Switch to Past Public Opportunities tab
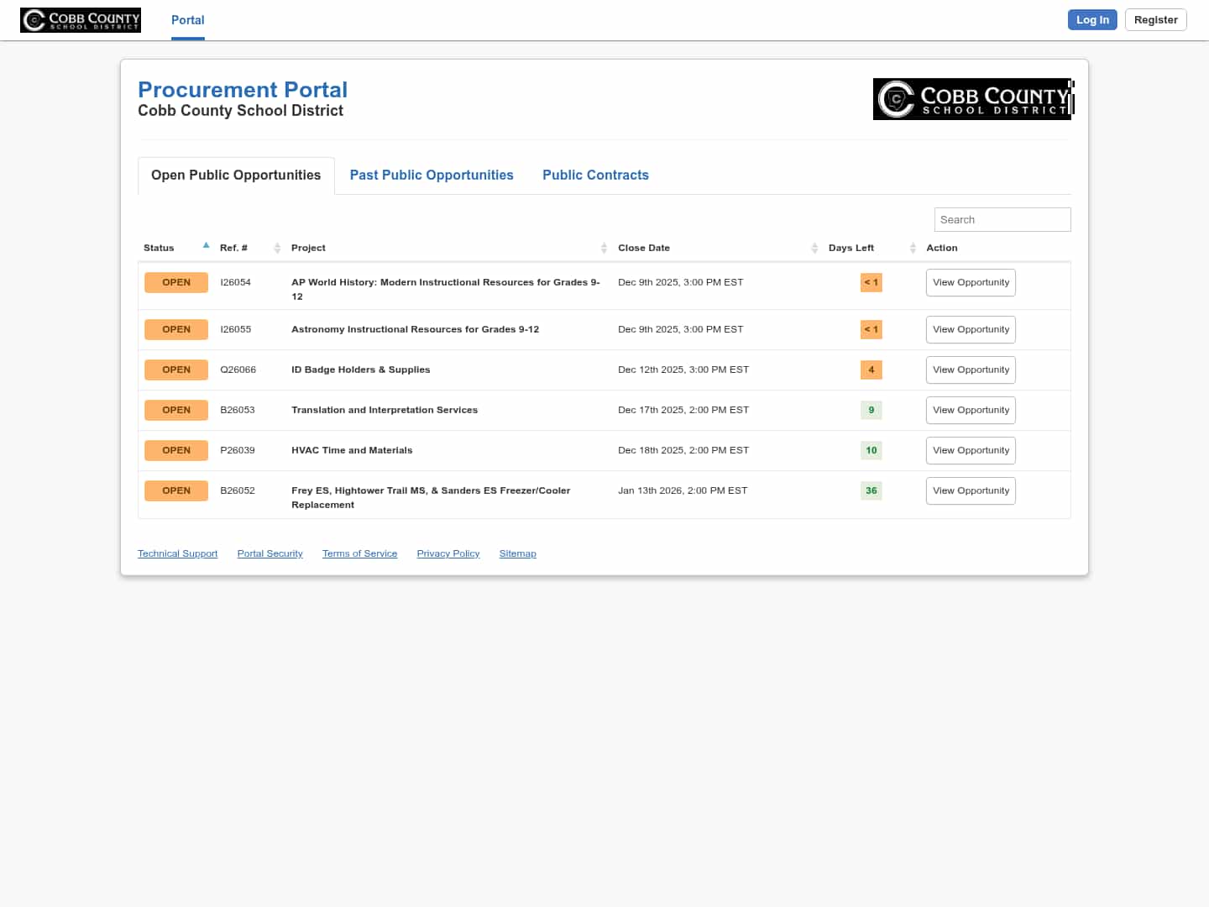 (432, 175)
